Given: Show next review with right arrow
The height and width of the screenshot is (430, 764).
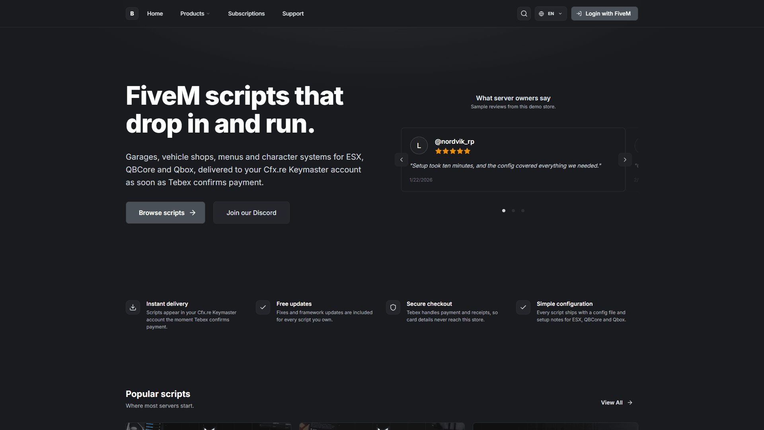Looking at the screenshot, I should 625,160.
